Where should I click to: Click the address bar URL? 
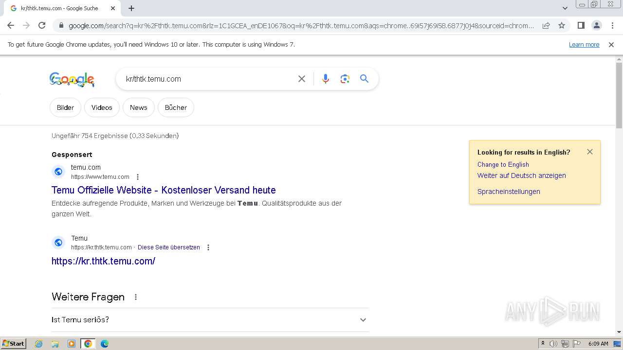(x=301, y=26)
